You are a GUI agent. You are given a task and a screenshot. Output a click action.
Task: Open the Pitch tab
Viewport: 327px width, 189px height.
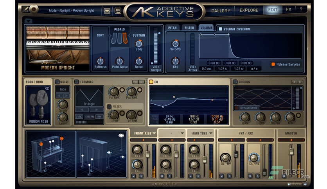coord(172,28)
